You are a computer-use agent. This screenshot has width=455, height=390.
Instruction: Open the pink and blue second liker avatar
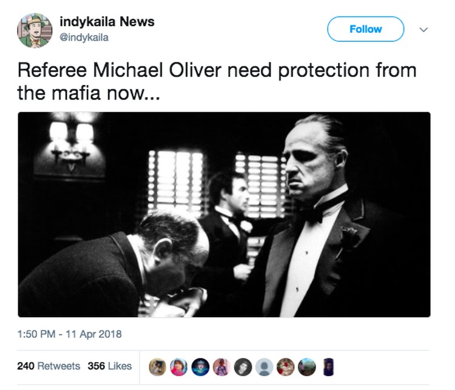(178, 368)
